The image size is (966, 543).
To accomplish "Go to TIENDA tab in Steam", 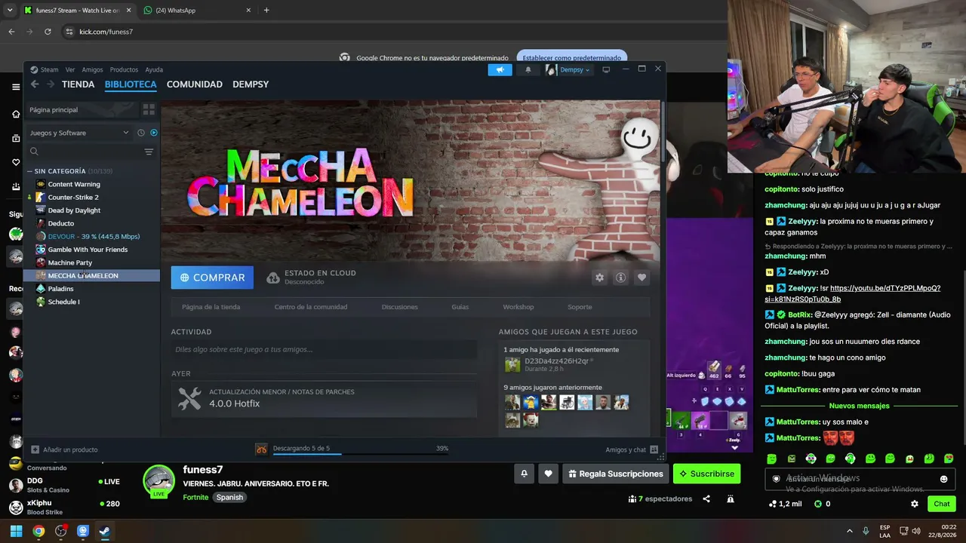I will pyautogui.click(x=78, y=84).
